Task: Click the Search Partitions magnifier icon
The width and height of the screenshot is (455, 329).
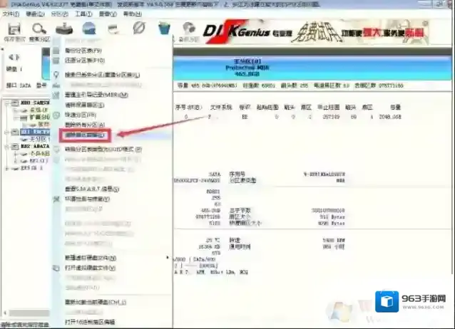Action: tap(36, 29)
